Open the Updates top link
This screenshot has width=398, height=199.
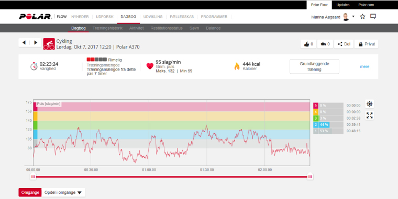pyautogui.click(x=343, y=5)
